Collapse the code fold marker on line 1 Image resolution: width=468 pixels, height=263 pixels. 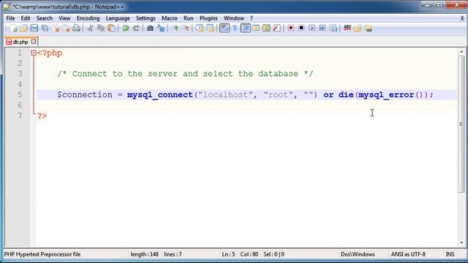34,53
